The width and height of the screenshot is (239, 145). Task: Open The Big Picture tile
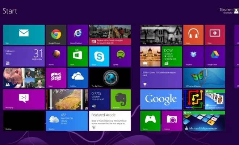[110, 78]
